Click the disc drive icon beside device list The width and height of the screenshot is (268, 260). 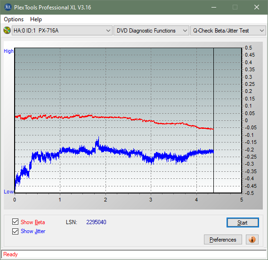coord(7,31)
